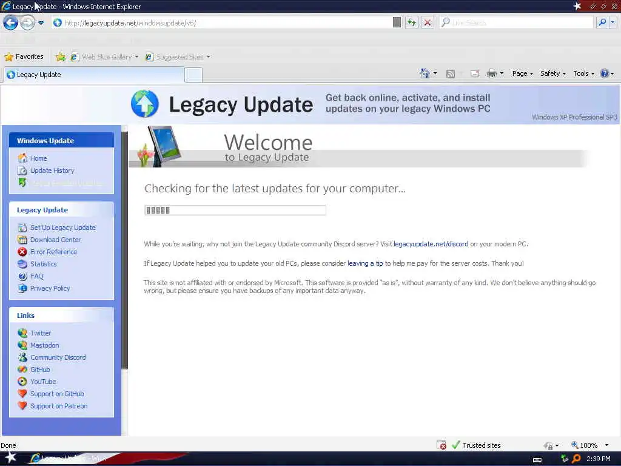The image size is (621, 466).
Task: Open the Update History link
Action: coord(52,171)
